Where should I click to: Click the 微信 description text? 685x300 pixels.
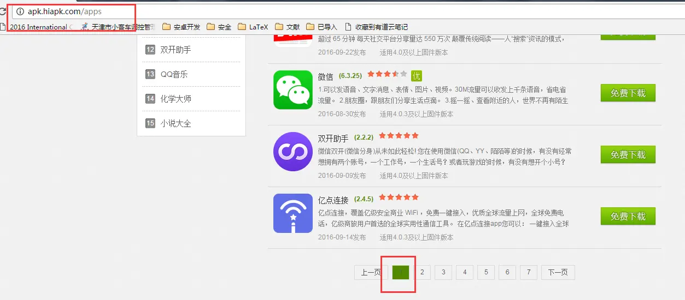coord(443,95)
